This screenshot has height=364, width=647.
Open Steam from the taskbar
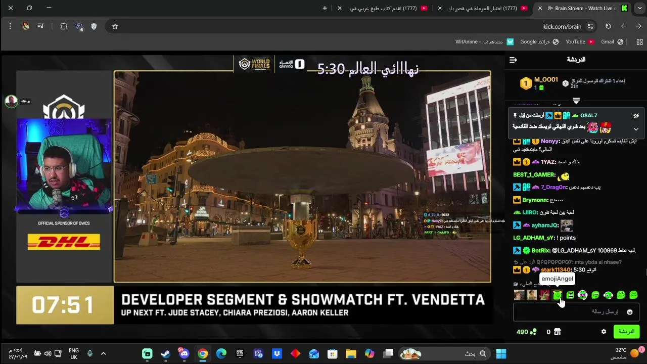coord(165,354)
